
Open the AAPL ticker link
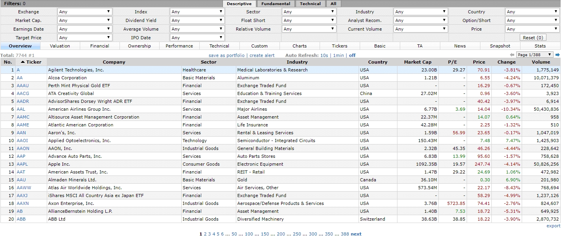(22, 164)
